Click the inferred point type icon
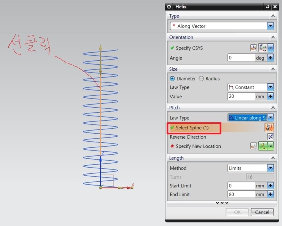The height and width of the screenshot is (226, 282). point(263,146)
